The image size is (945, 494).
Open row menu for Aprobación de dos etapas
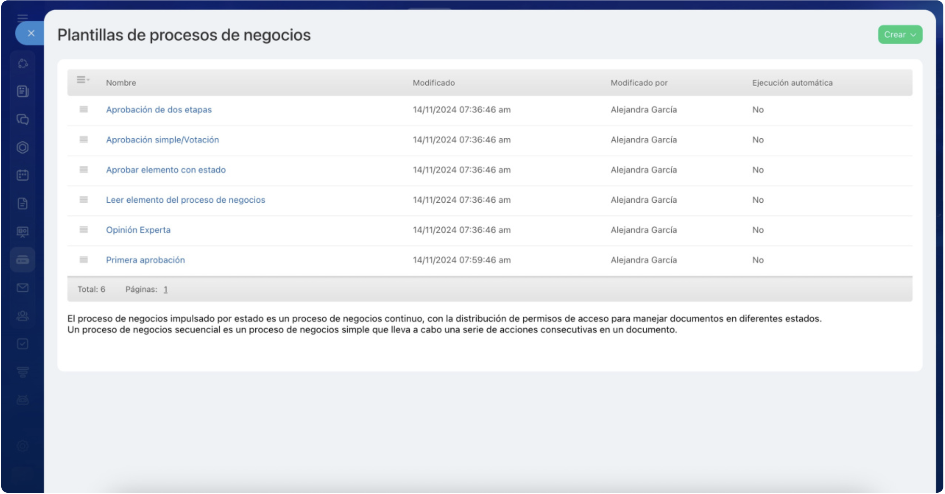pyautogui.click(x=84, y=110)
